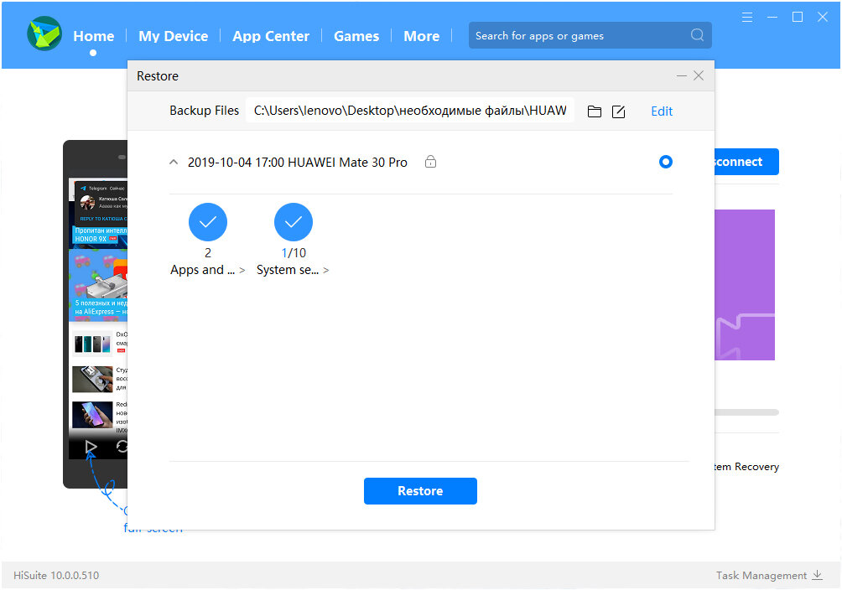Image resolution: width=842 pixels, height=590 pixels.
Task: Click the Edit link
Action: point(662,111)
